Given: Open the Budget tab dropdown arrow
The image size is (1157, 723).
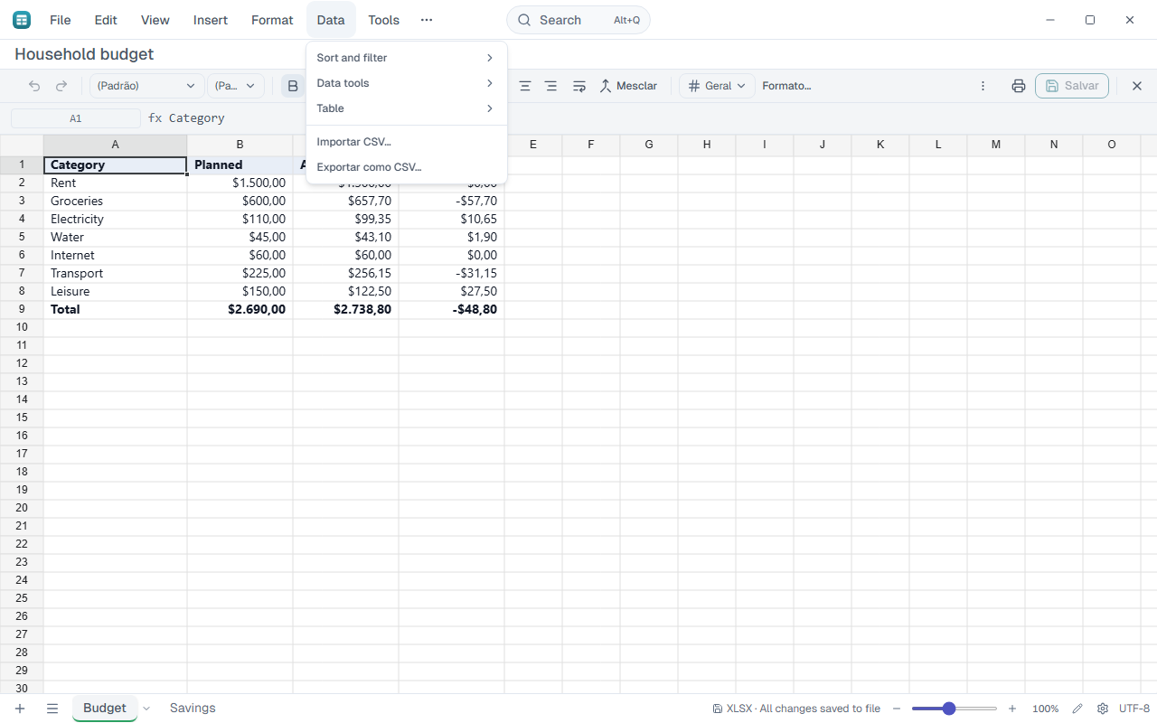Looking at the screenshot, I should [x=146, y=709].
